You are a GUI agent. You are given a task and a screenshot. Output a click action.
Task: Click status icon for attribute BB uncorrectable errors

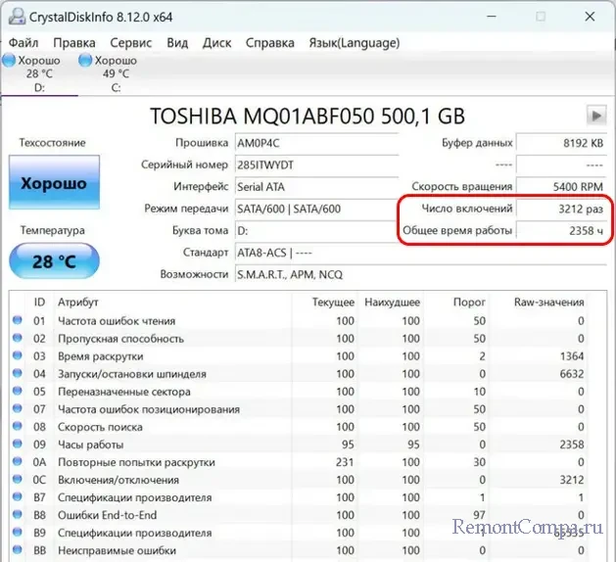click(x=17, y=551)
